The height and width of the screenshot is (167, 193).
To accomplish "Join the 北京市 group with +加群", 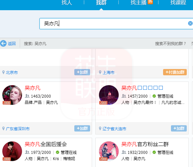I will pos(82,72).
